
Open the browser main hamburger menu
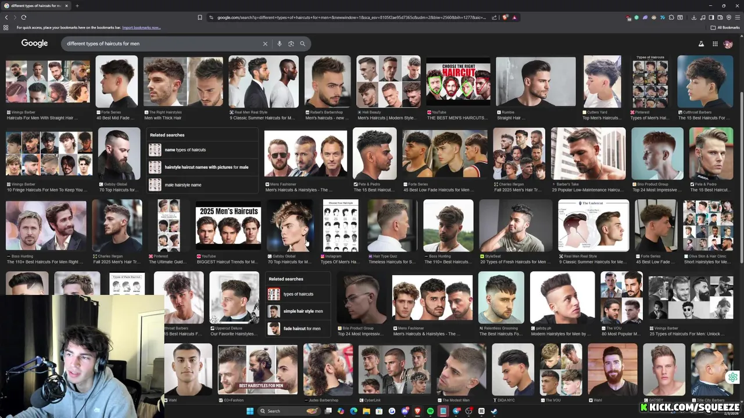pos(738,17)
